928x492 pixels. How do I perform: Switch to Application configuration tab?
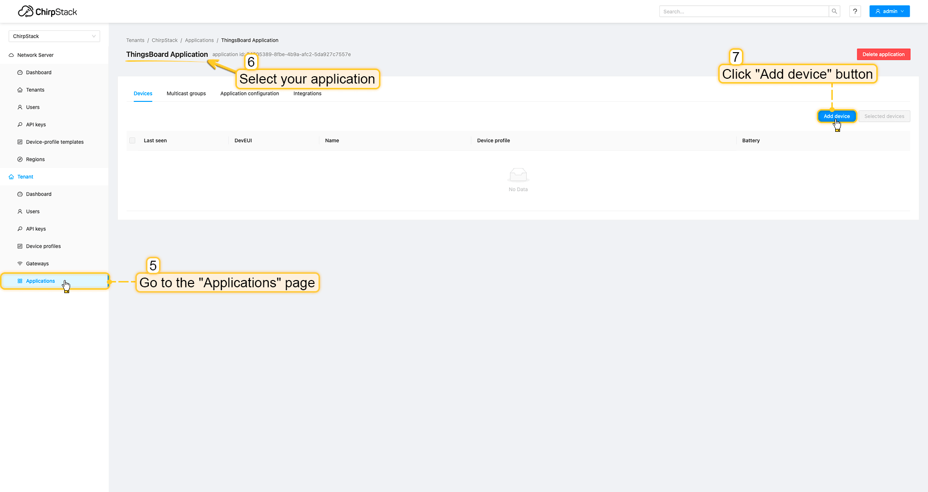(249, 94)
